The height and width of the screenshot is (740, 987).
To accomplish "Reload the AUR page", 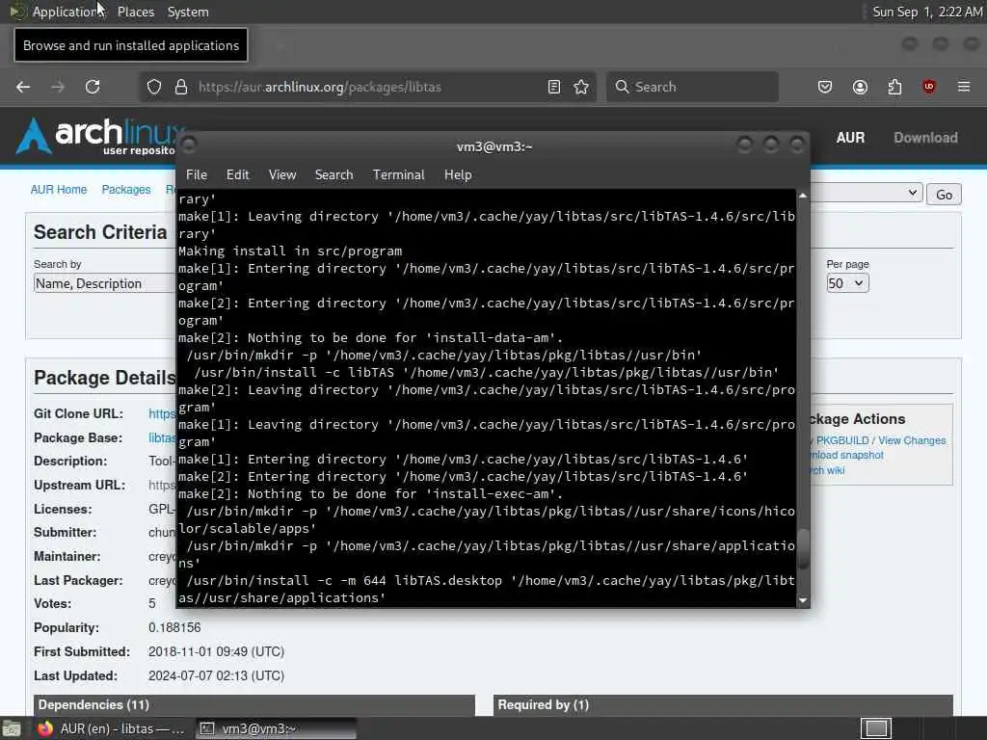I will click(93, 87).
